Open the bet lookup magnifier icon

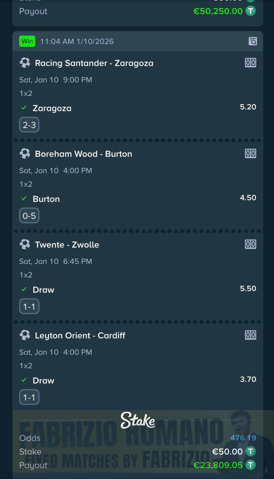(253, 41)
